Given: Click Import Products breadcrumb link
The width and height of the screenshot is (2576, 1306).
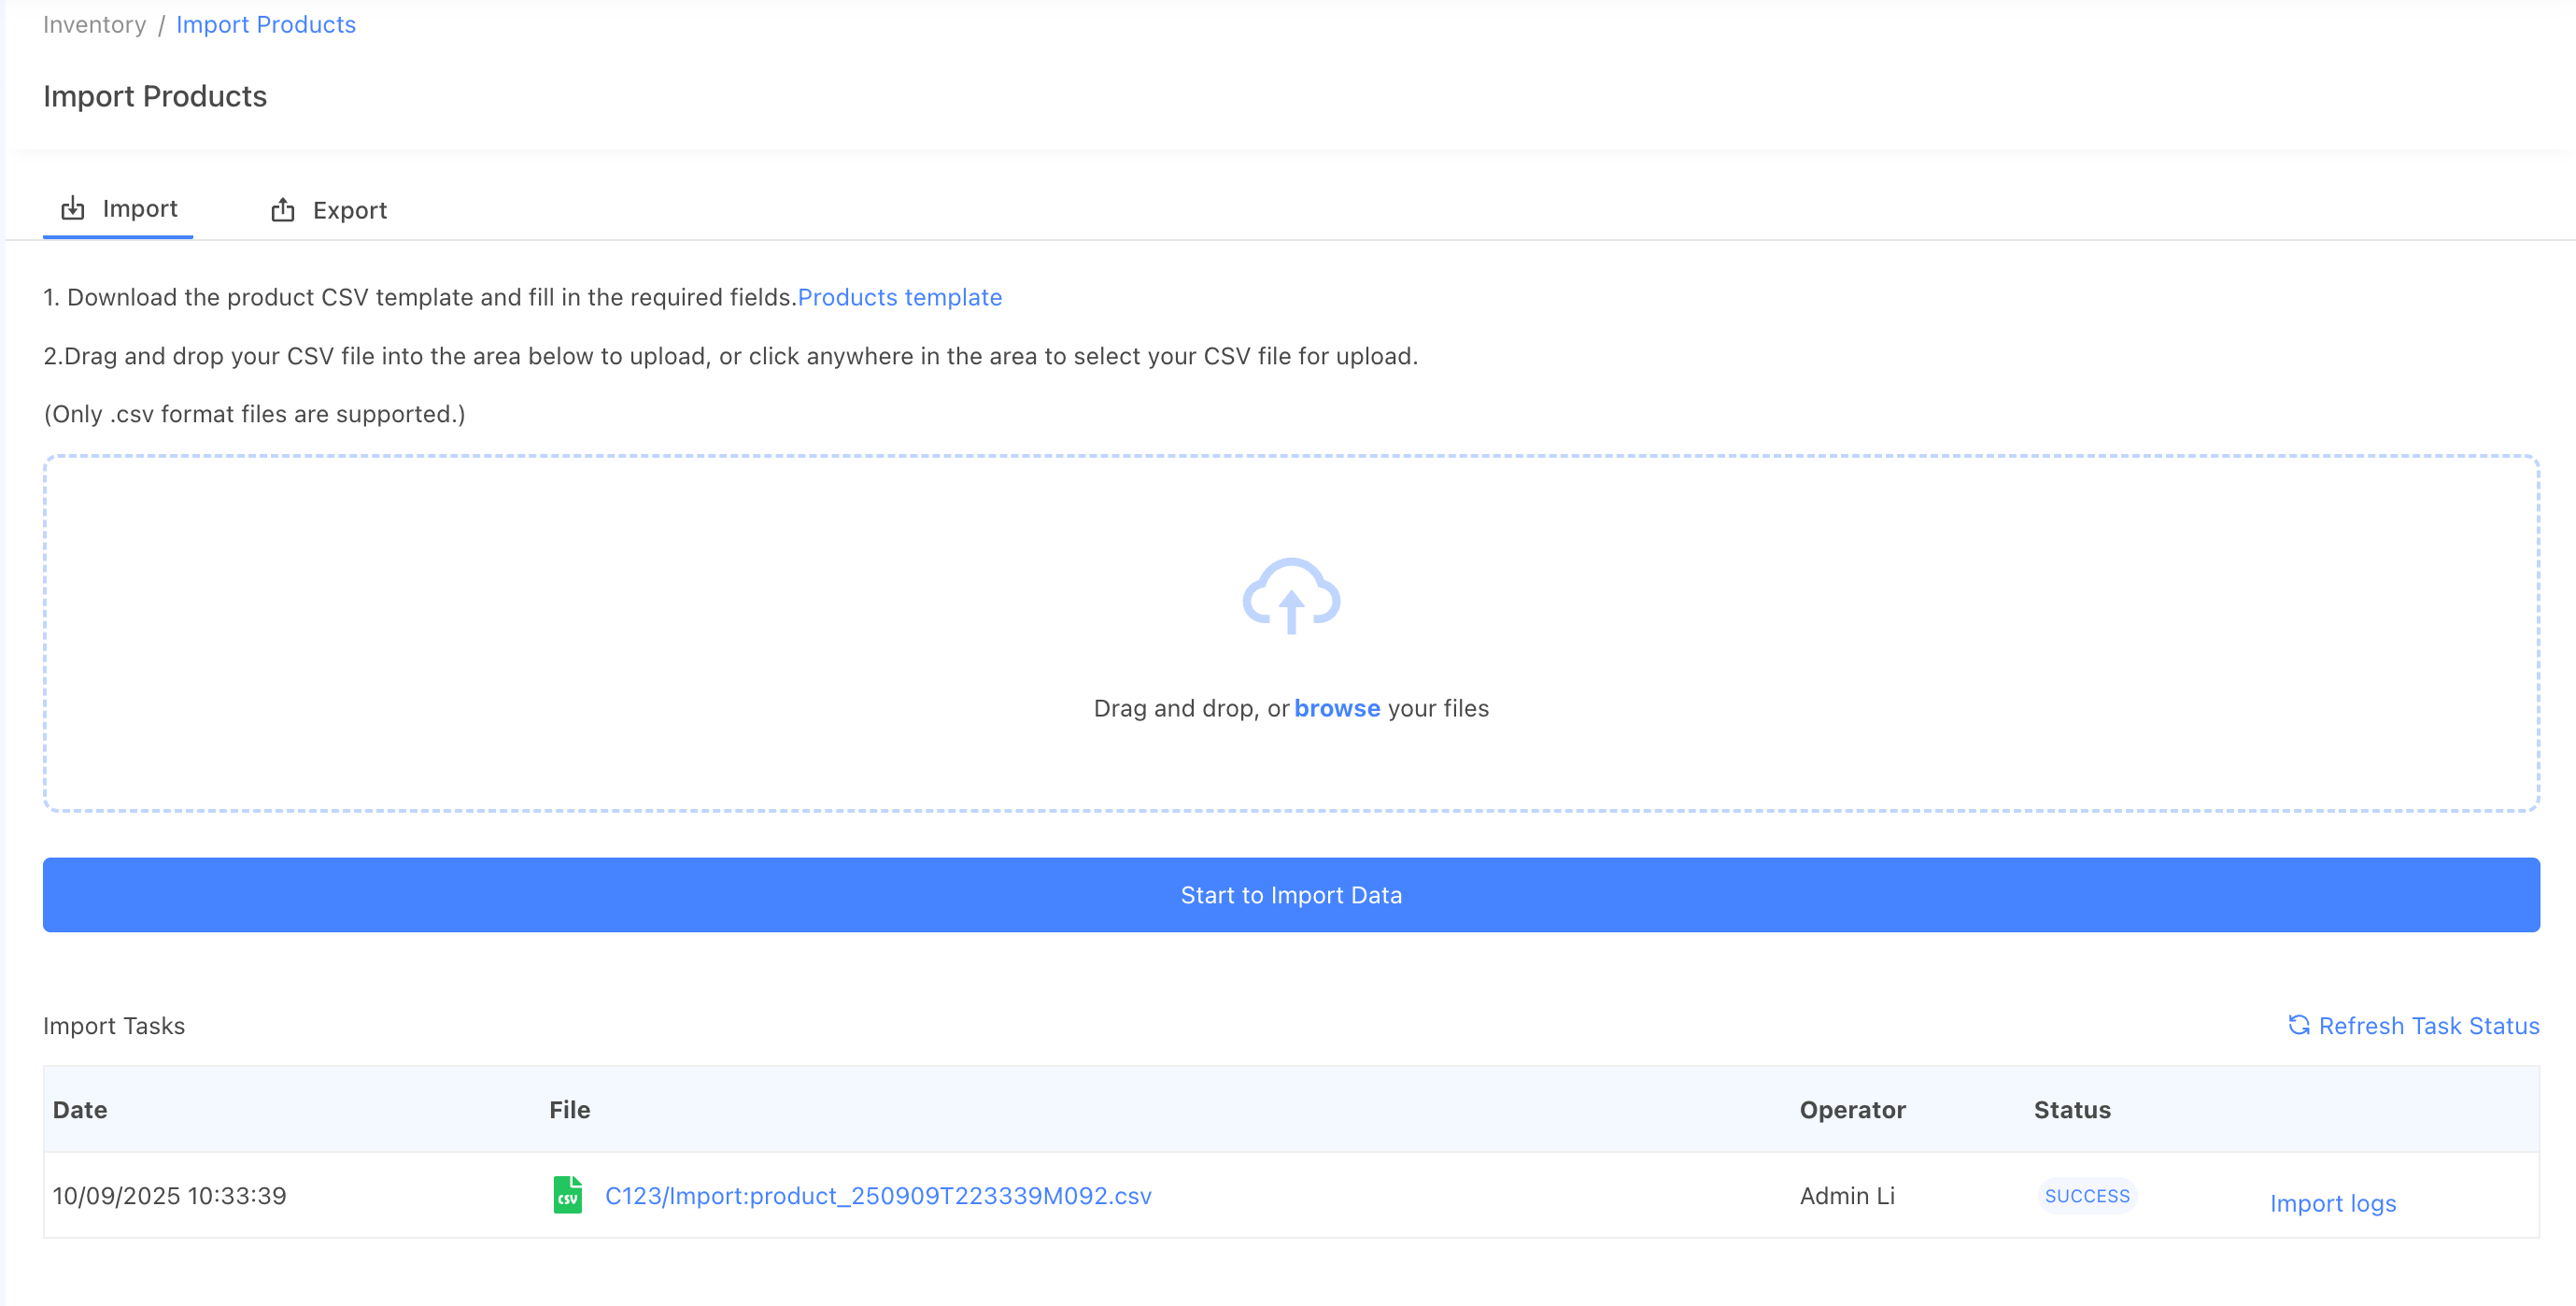Looking at the screenshot, I should (x=265, y=24).
